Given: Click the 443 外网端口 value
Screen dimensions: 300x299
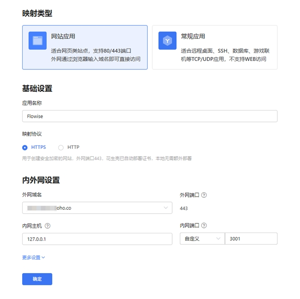Looking at the screenshot, I should coord(184,208).
